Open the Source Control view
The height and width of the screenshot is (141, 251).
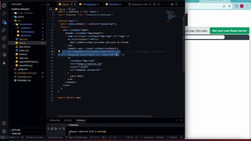pyautogui.click(x=4, y=22)
